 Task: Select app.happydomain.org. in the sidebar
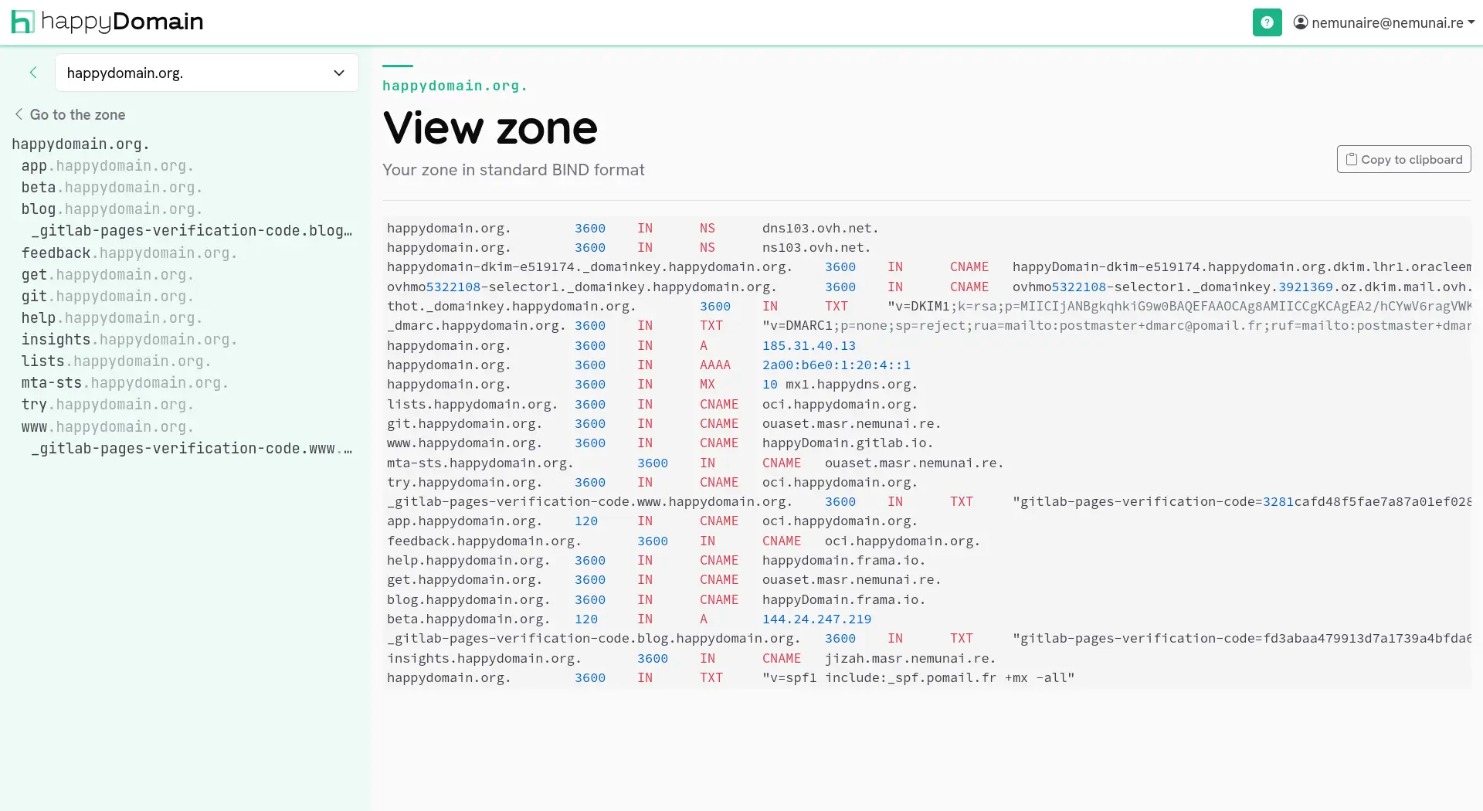point(107,165)
